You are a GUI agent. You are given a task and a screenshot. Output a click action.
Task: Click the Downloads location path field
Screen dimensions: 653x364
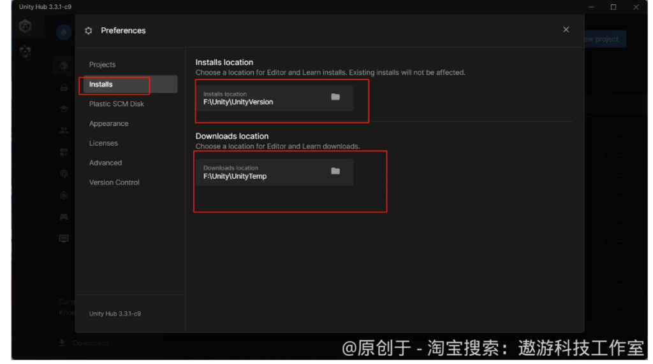(x=274, y=172)
